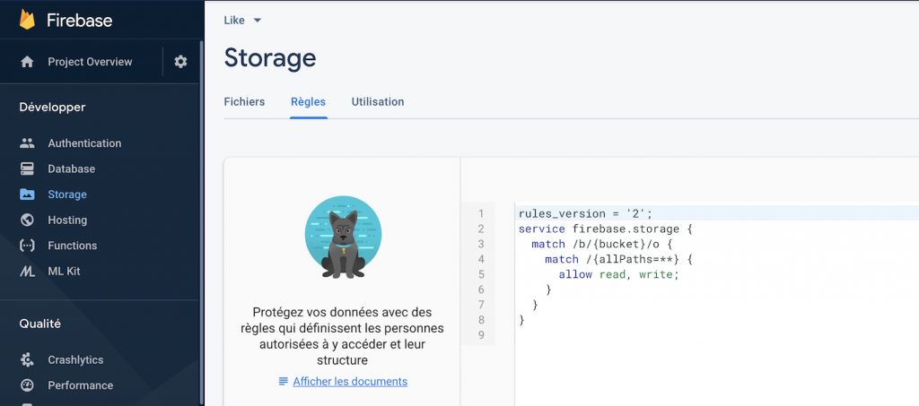
Task: Open Afficher les documents link
Action: tap(350, 382)
